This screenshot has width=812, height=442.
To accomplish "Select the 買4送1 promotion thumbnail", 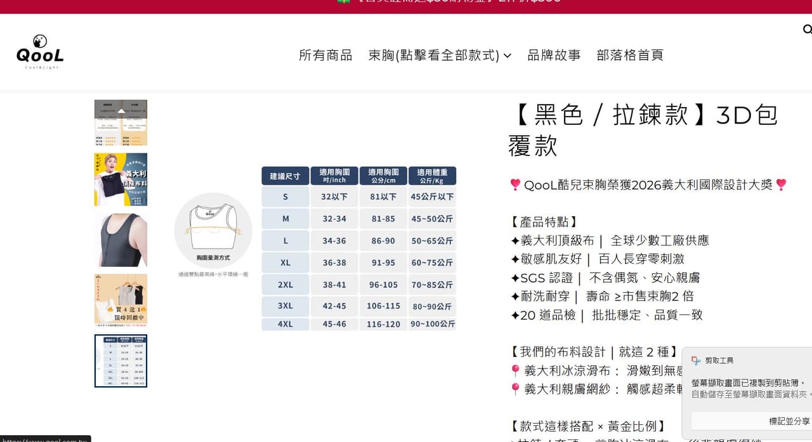I will click(121, 301).
